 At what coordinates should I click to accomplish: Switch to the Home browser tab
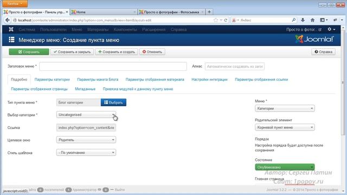104,12
